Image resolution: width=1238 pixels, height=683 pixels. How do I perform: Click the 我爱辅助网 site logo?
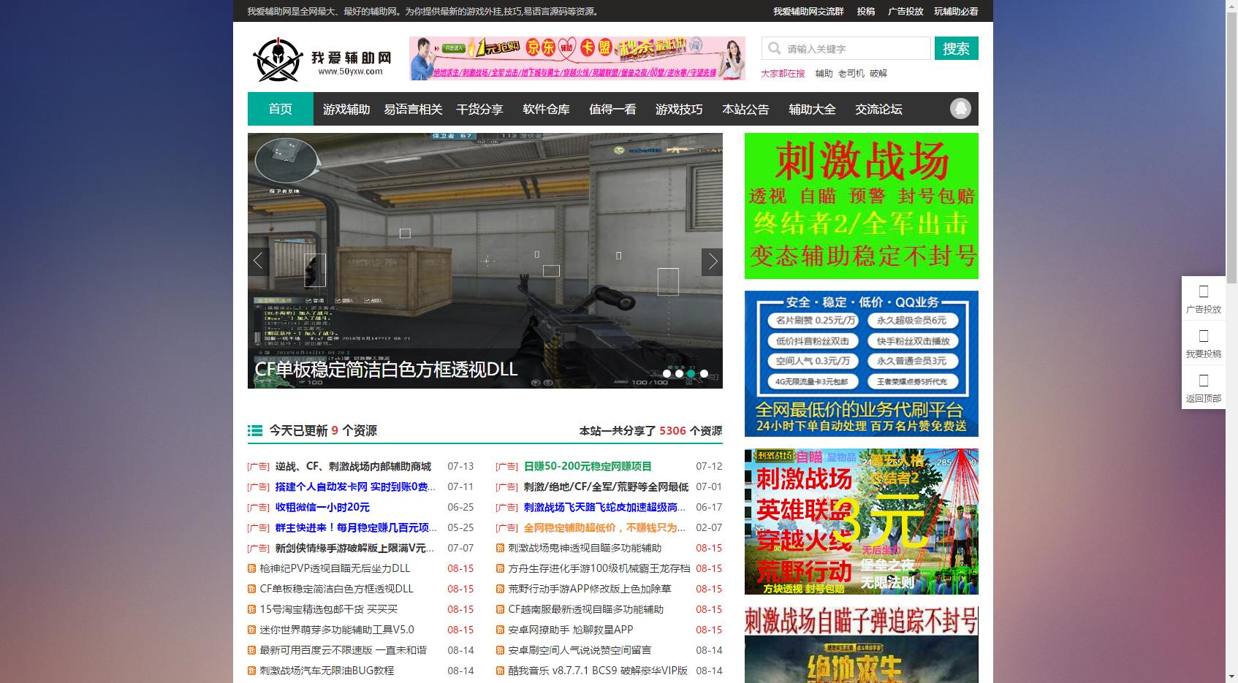click(x=322, y=59)
